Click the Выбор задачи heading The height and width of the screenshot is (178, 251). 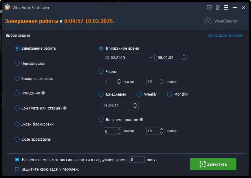(18, 35)
